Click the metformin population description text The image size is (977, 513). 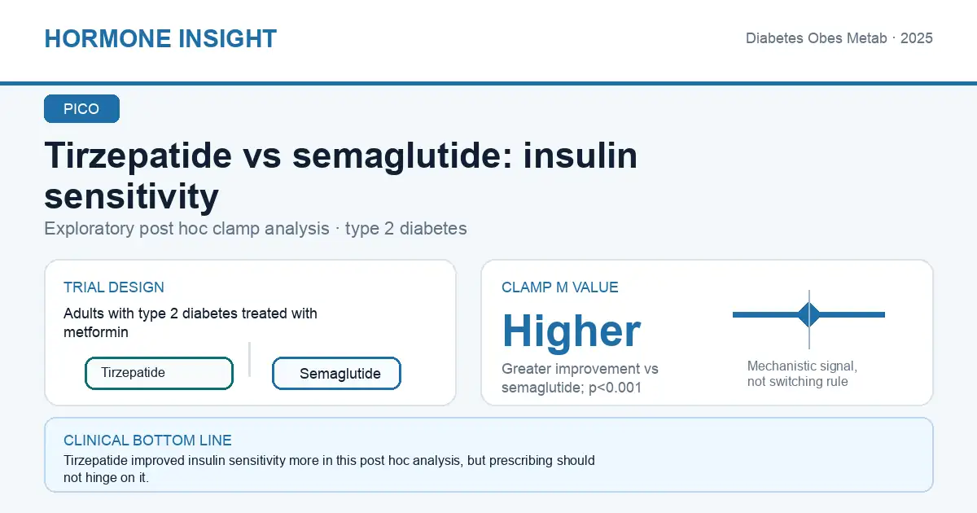191,322
